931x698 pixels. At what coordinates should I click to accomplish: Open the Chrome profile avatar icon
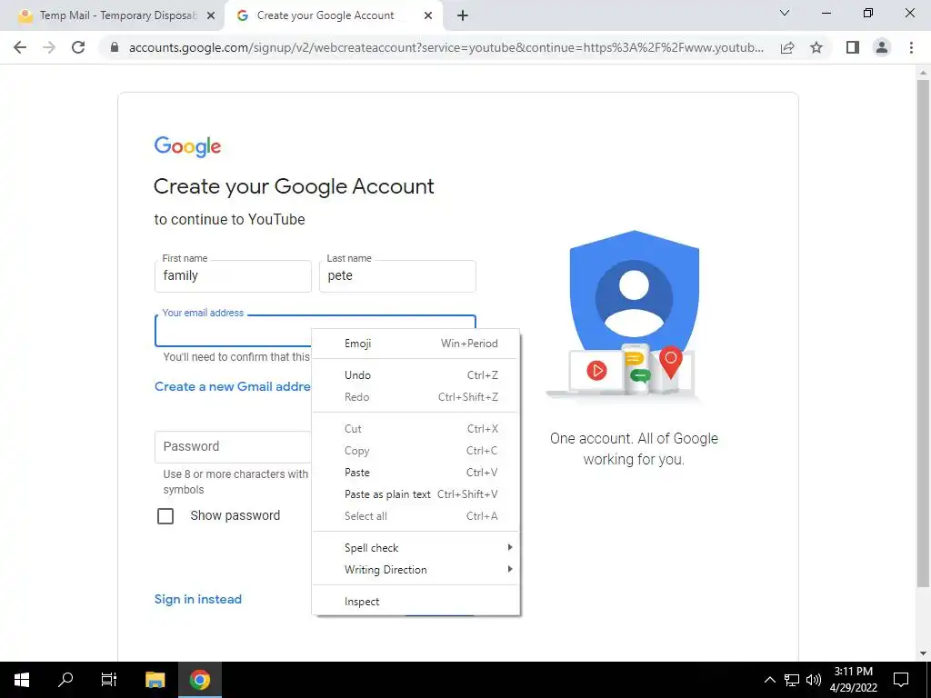pos(882,47)
